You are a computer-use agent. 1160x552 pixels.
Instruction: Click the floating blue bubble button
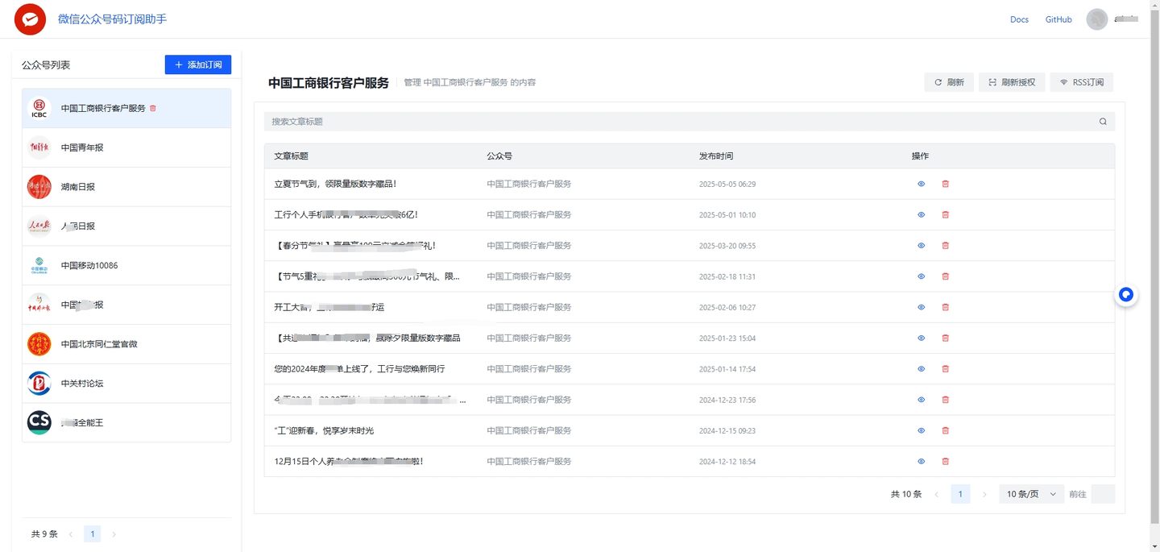1125,294
